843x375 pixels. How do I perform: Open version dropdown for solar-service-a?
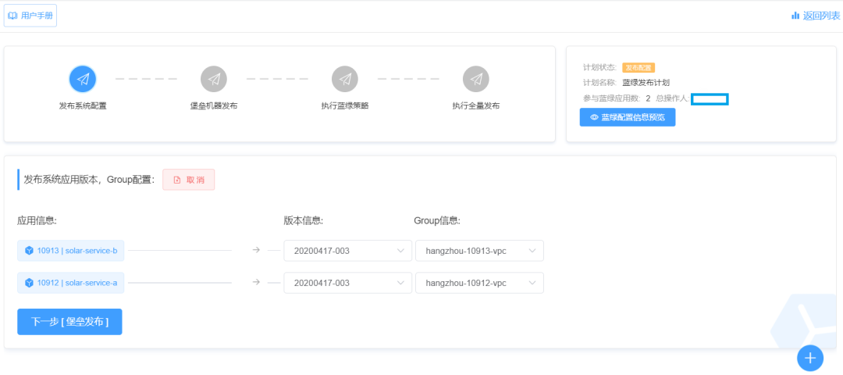point(347,283)
